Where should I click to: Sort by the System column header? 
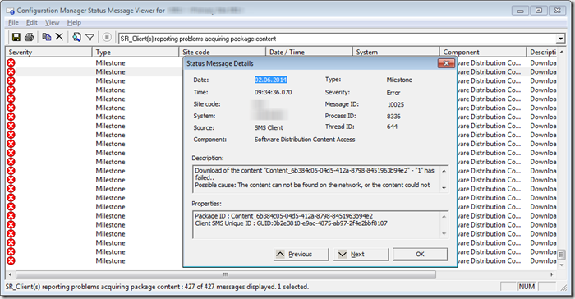396,52
